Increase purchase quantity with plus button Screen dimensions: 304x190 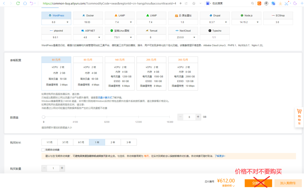[62, 168]
